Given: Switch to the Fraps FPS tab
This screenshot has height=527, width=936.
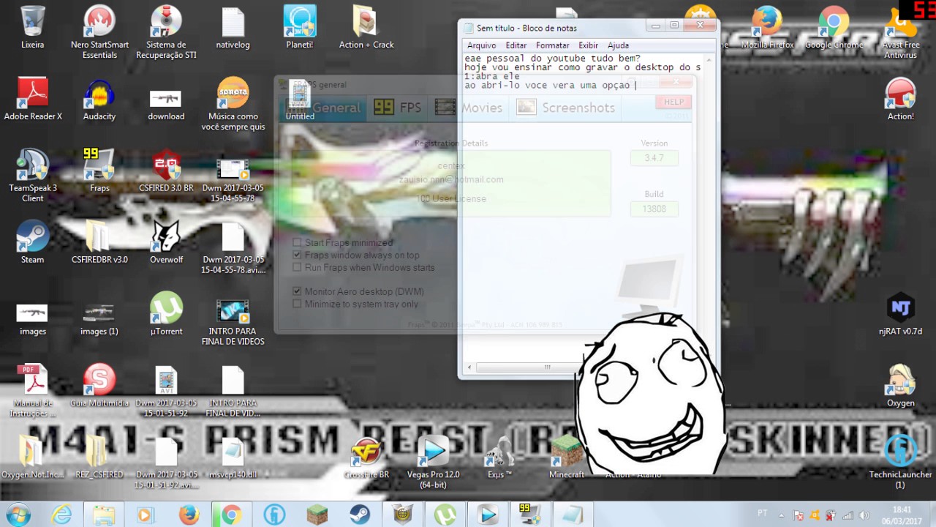Looking at the screenshot, I should pos(398,108).
